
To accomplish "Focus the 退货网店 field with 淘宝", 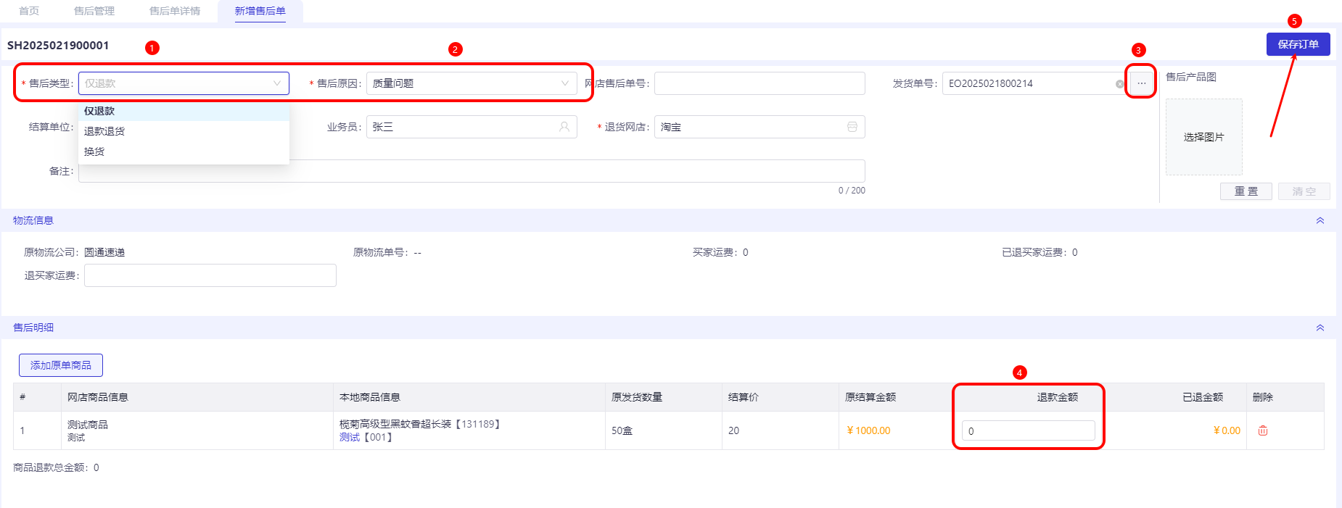I will 759,127.
